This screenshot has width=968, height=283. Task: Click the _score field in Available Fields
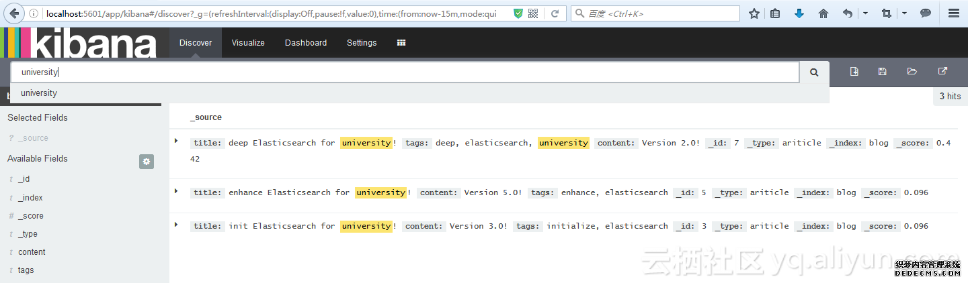(x=31, y=216)
